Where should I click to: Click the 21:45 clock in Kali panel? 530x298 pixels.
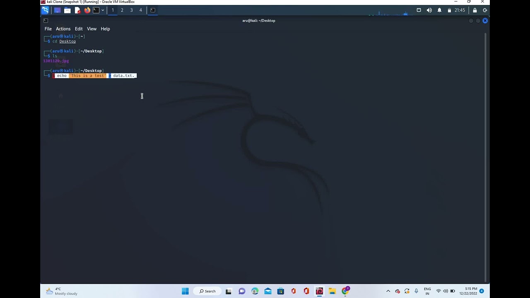(460, 10)
